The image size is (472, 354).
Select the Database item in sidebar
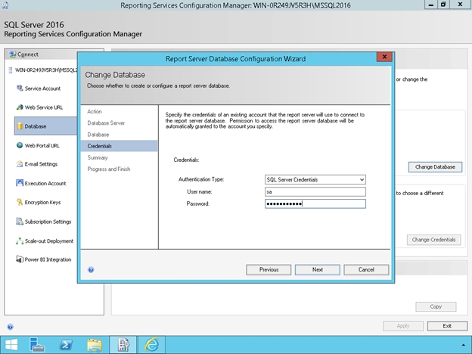tap(36, 126)
